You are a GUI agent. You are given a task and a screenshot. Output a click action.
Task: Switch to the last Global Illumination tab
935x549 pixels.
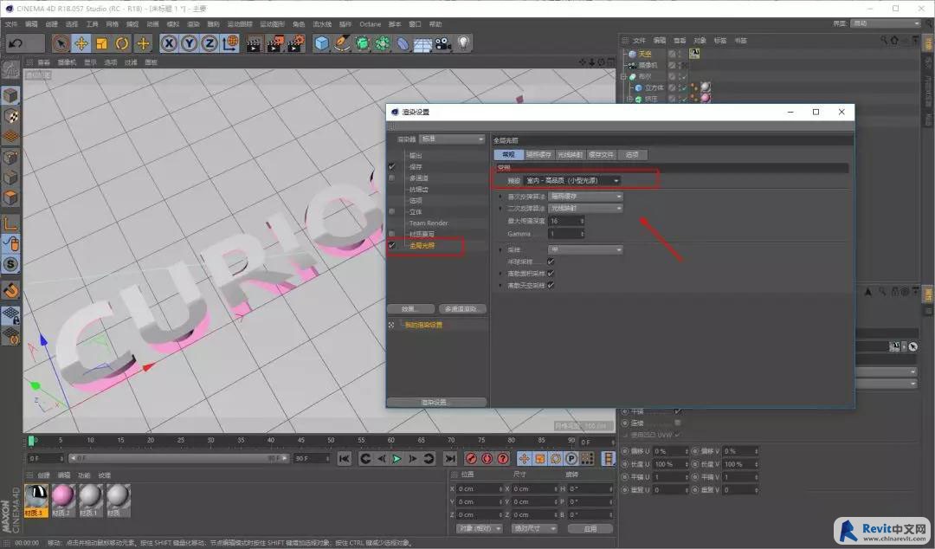[x=632, y=154]
